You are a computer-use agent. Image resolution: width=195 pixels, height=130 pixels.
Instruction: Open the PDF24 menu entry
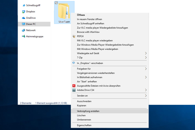click(x=110, y=36)
